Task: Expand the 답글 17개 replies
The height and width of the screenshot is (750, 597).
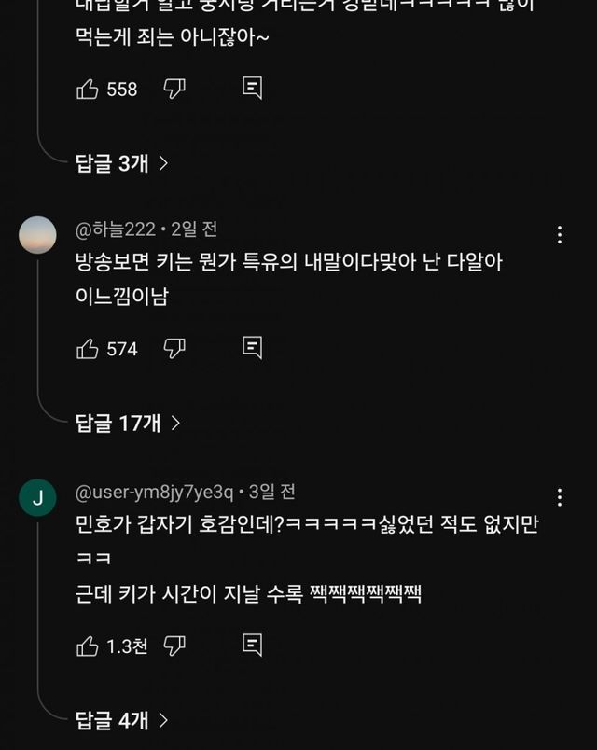Action: click(x=127, y=424)
